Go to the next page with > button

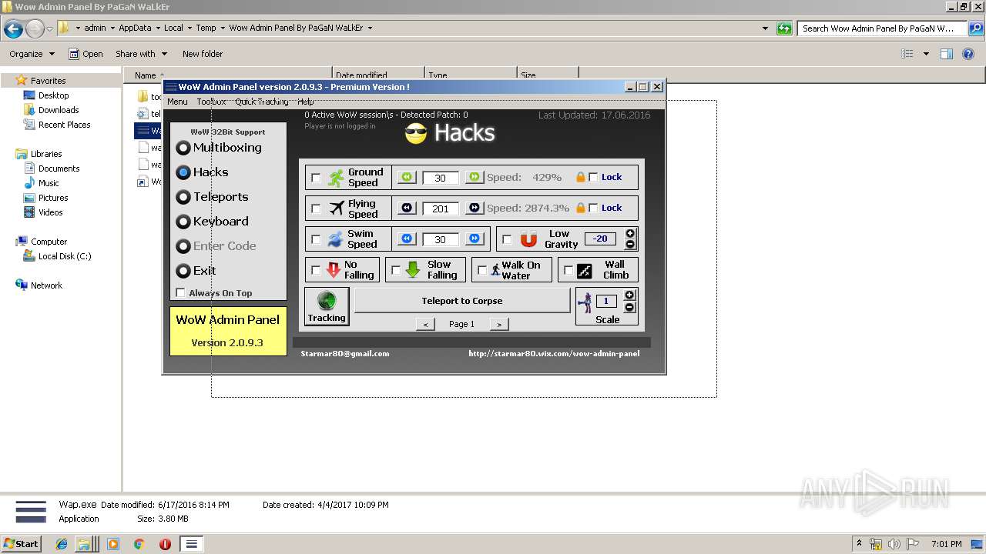point(499,325)
